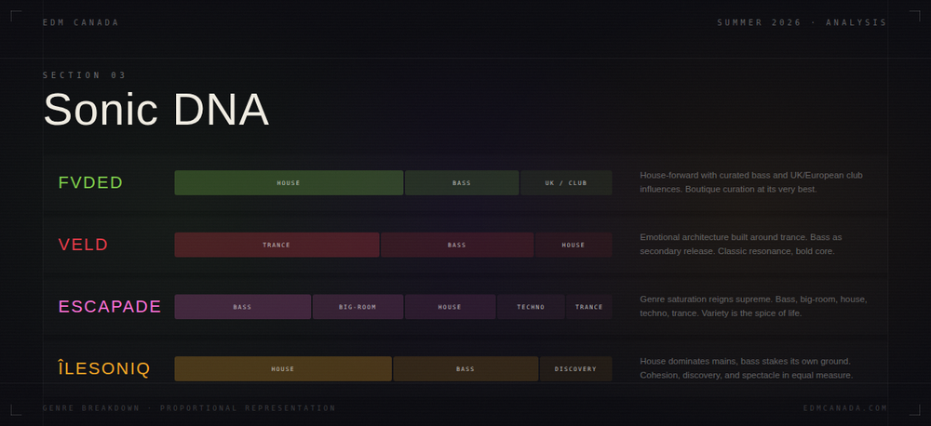This screenshot has height=426, width=931.
Task: Click the Sonic DNA heading
Action: point(156,109)
